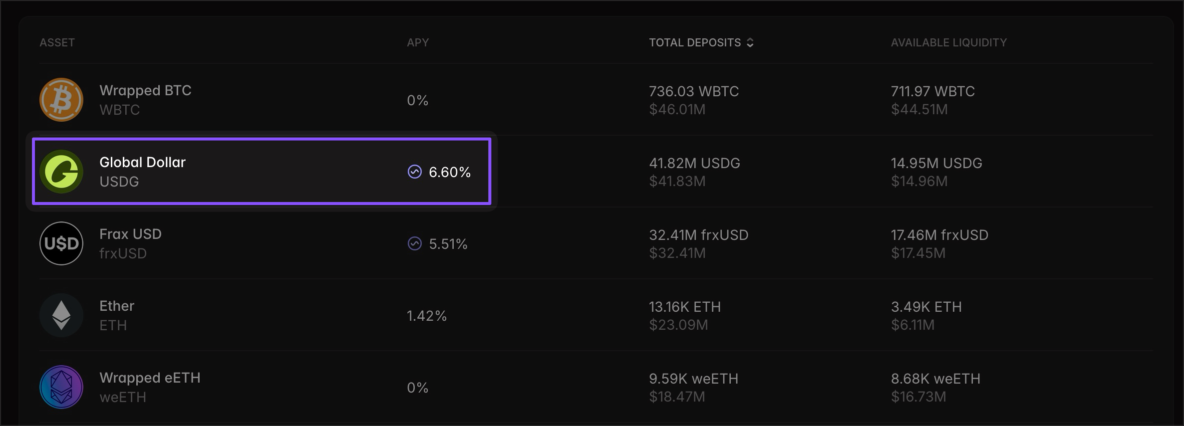Click the 3.49K ETH available liquidity
The width and height of the screenshot is (1184, 426).
[x=926, y=307]
